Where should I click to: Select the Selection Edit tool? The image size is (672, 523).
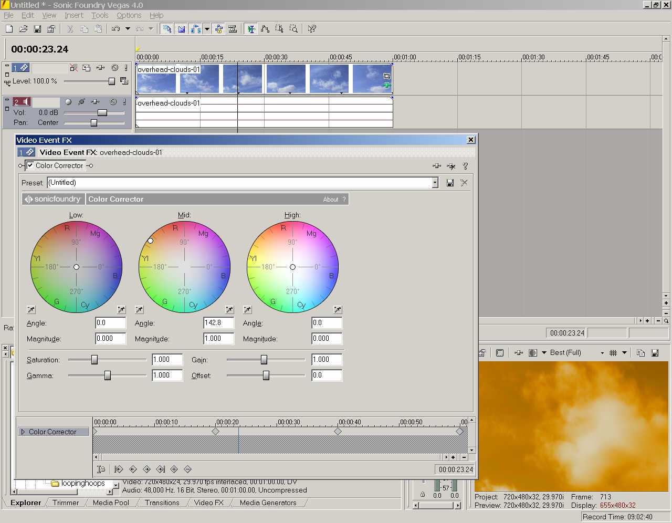pos(279,29)
